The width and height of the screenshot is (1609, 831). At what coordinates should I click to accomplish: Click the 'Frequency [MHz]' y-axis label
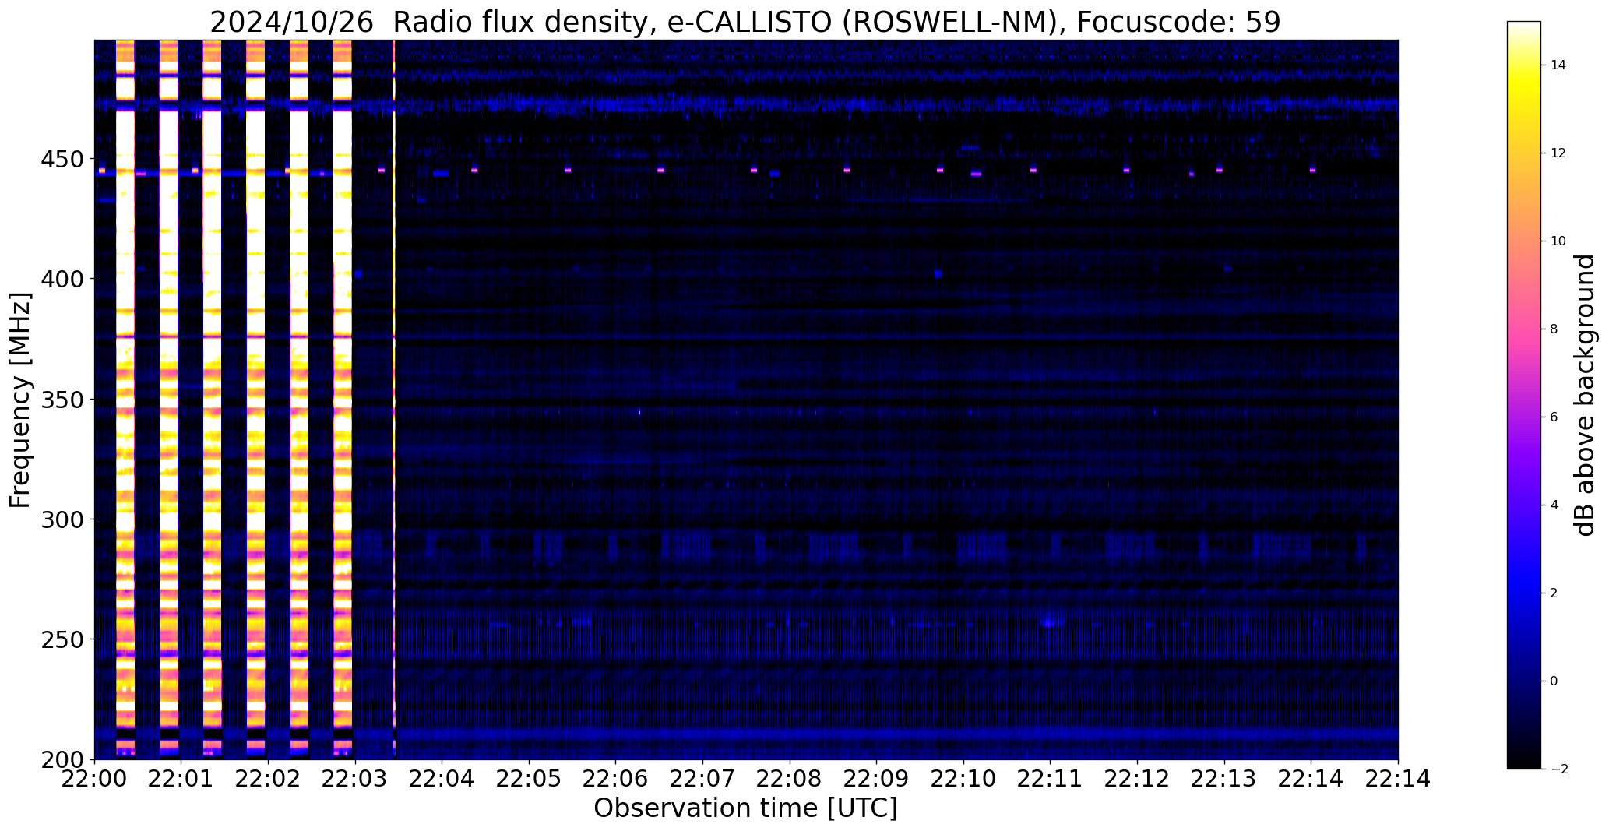coord(20,400)
